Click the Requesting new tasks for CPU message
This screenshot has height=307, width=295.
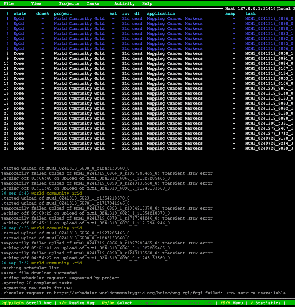[36, 288]
